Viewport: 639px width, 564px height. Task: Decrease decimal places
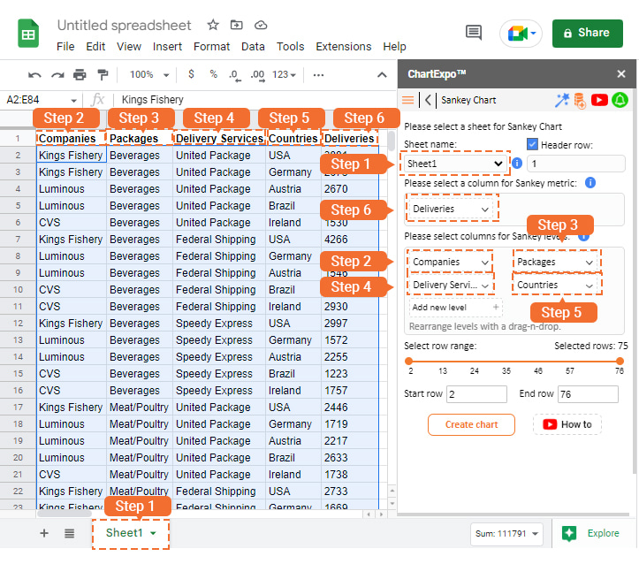pyautogui.click(x=234, y=75)
